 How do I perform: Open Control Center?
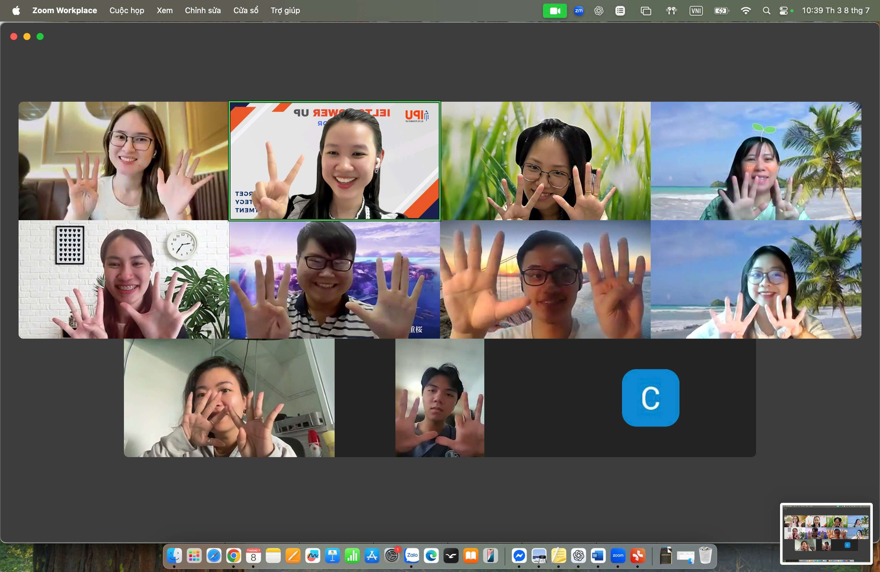coord(784,11)
